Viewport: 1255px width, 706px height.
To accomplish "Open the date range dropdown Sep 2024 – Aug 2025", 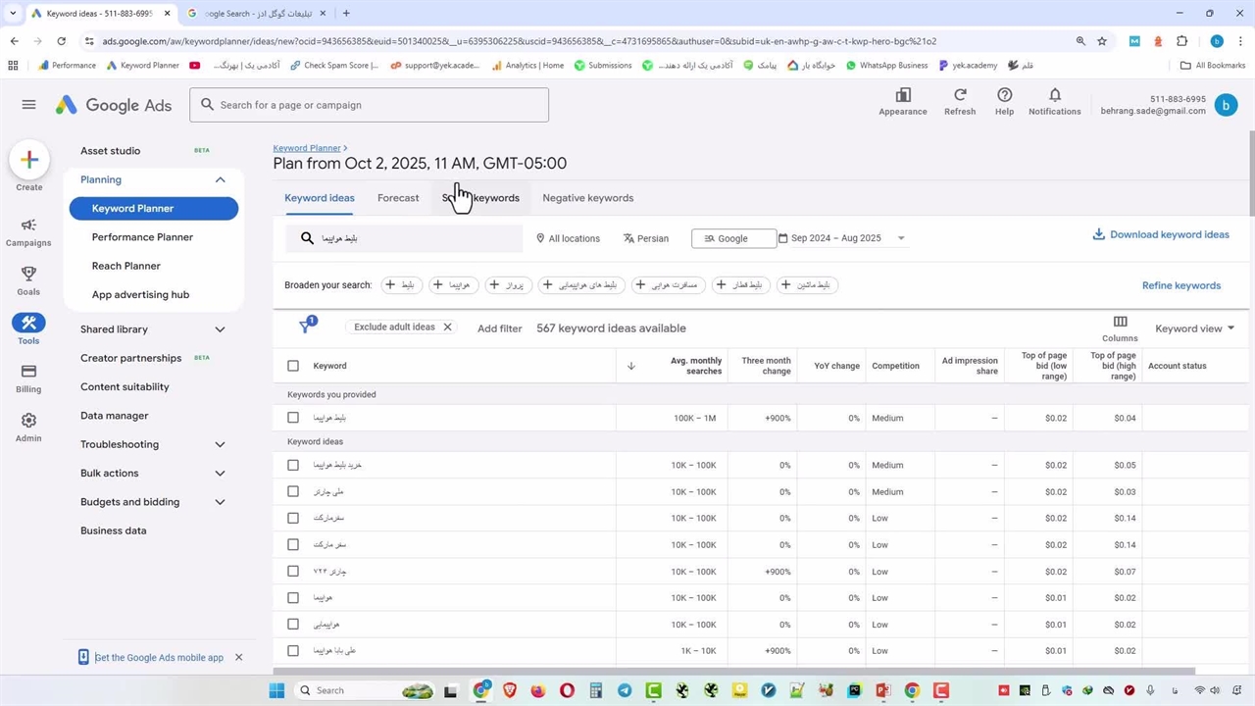I will click(x=841, y=238).
